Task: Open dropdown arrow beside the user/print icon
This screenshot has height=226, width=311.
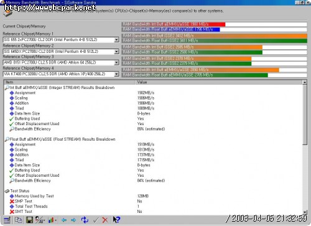Action: click(44, 220)
